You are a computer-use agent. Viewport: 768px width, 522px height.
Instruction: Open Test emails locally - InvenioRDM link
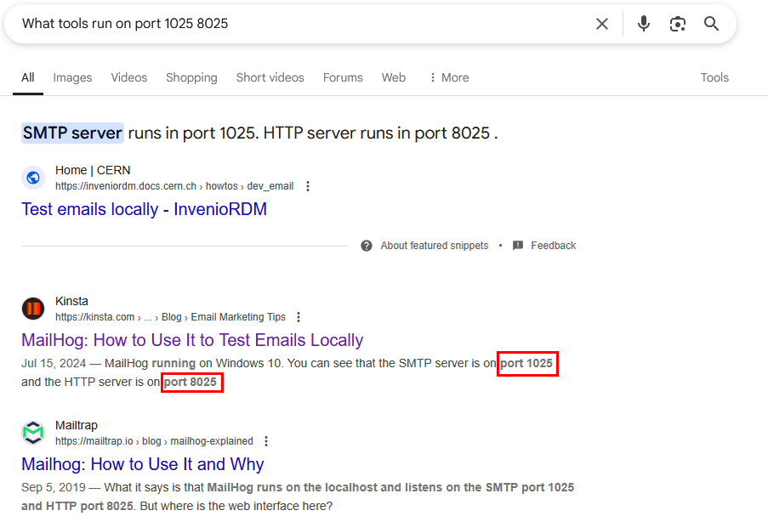(x=144, y=209)
